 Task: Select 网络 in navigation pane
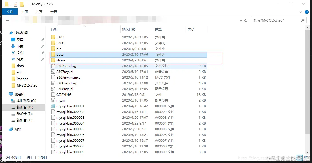pyautogui.click(x=18, y=129)
